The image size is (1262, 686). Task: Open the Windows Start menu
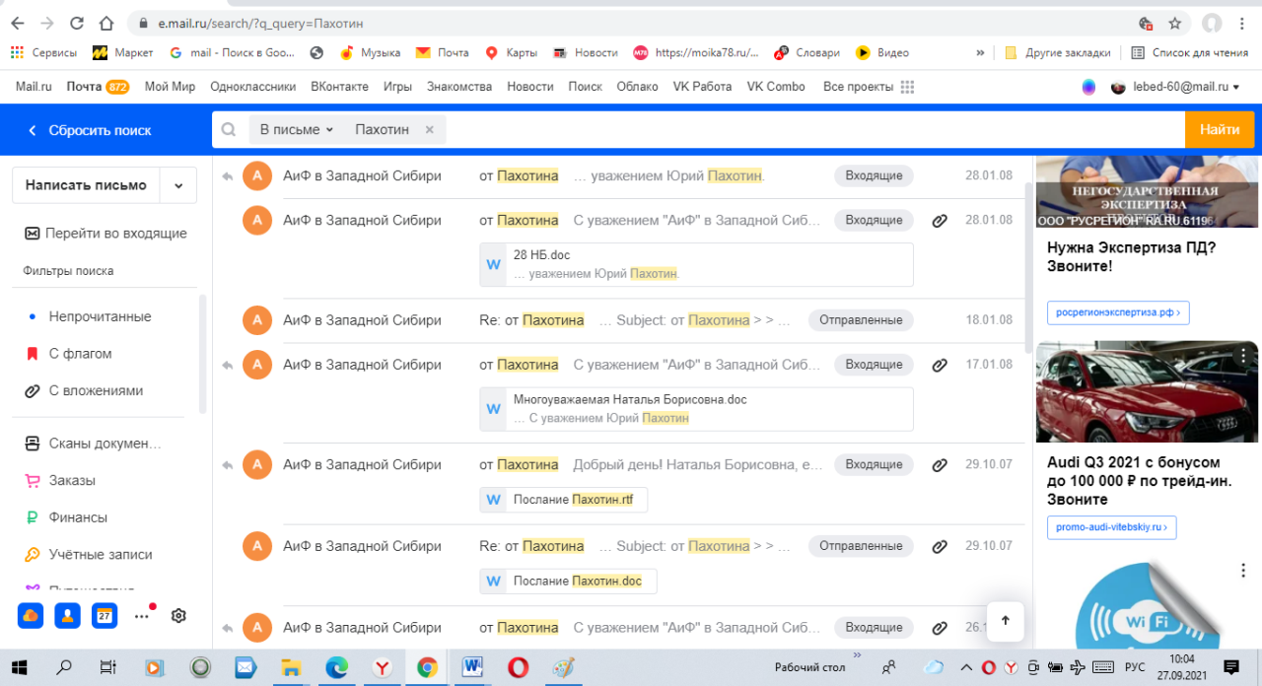pyautogui.click(x=19, y=667)
